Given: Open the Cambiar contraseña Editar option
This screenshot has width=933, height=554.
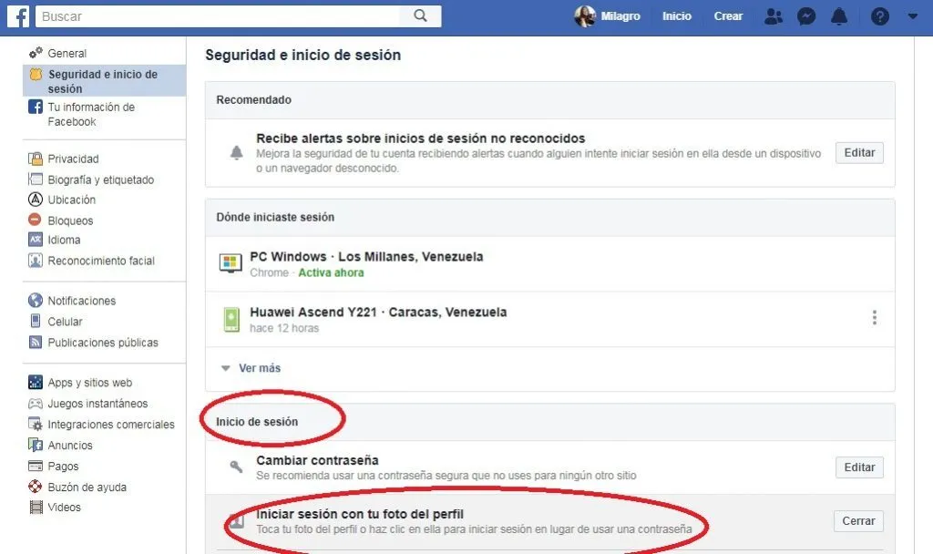Looking at the screenshot, I should [x=858, y=467].
